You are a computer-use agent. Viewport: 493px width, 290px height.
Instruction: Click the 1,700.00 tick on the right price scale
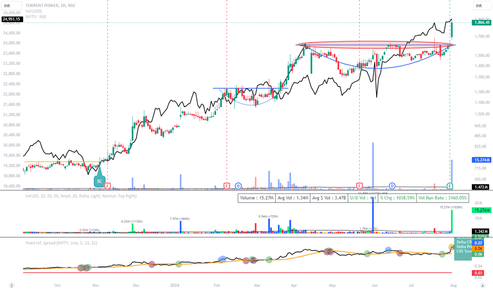point(482,36)
